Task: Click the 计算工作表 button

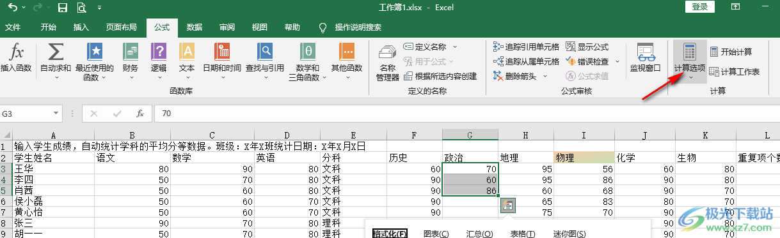Action: [735, 71]
